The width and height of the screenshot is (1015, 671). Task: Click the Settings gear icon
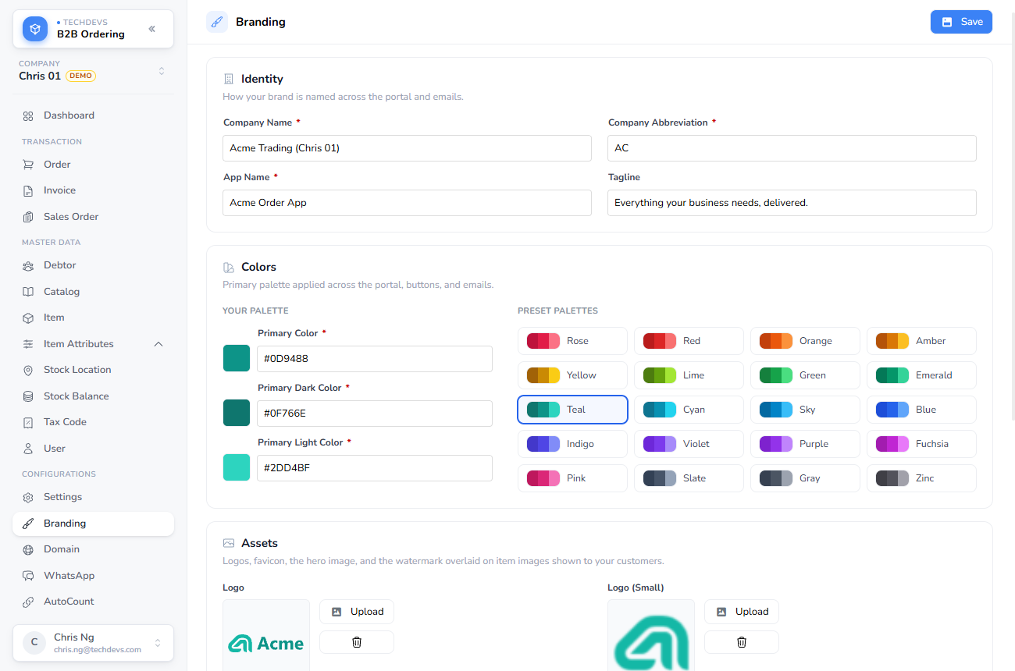click(x=28, y=497)
